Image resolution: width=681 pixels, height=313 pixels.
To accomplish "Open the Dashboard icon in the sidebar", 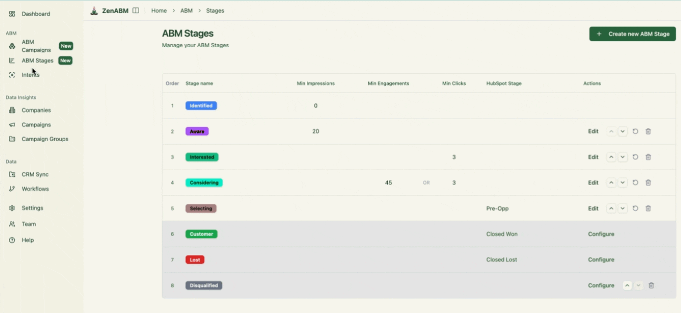I will pos(12,14).
